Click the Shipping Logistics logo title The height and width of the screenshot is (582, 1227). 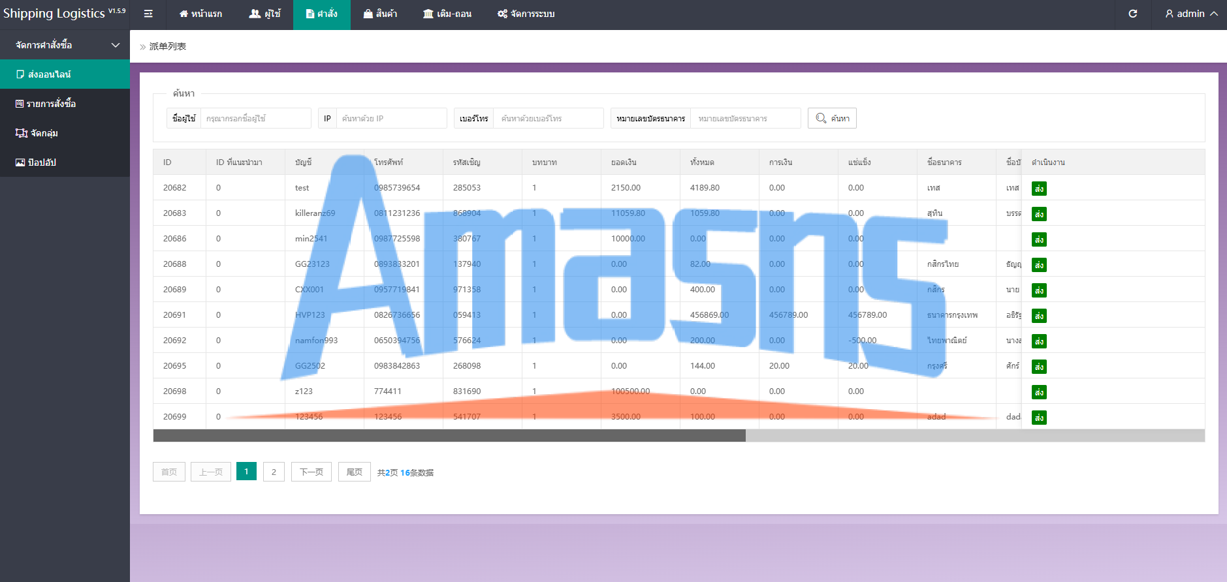(64, 14)
